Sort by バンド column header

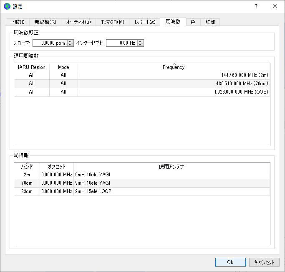click(27, 166)
